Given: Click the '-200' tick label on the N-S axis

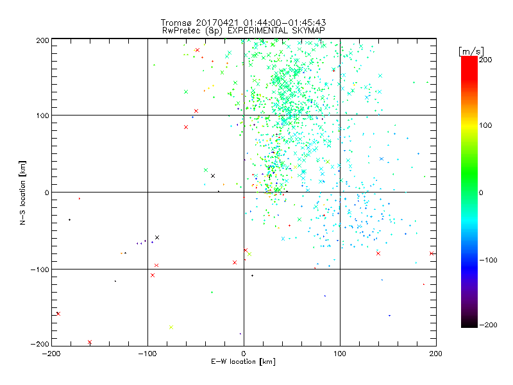Looking at the screenshot, I should [40, 344].
